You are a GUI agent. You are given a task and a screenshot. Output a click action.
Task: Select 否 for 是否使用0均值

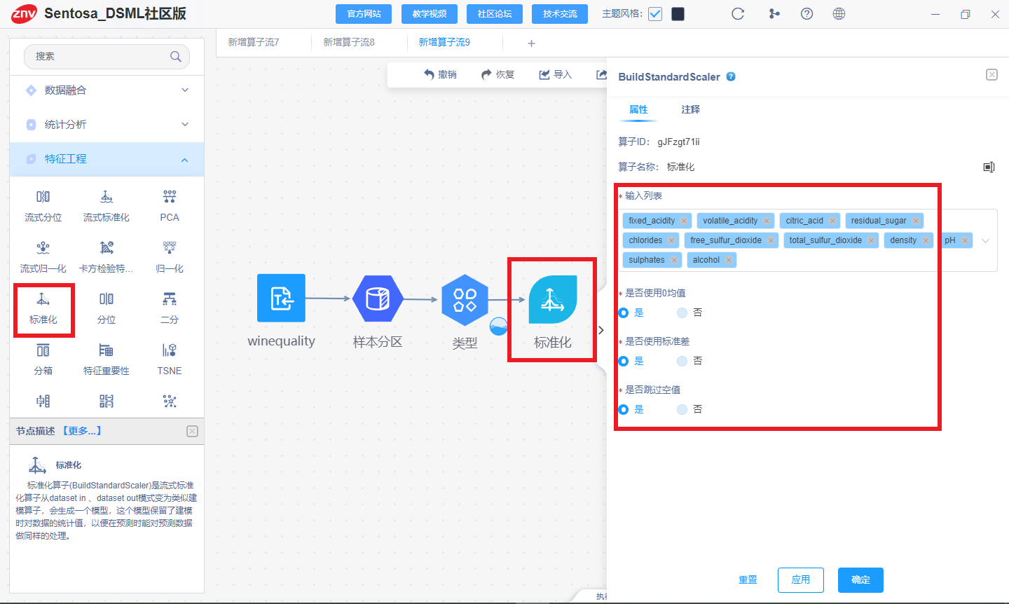tap(682, 313)
